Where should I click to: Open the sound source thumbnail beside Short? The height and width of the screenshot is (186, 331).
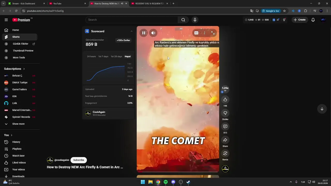click(x=225, y=169)
